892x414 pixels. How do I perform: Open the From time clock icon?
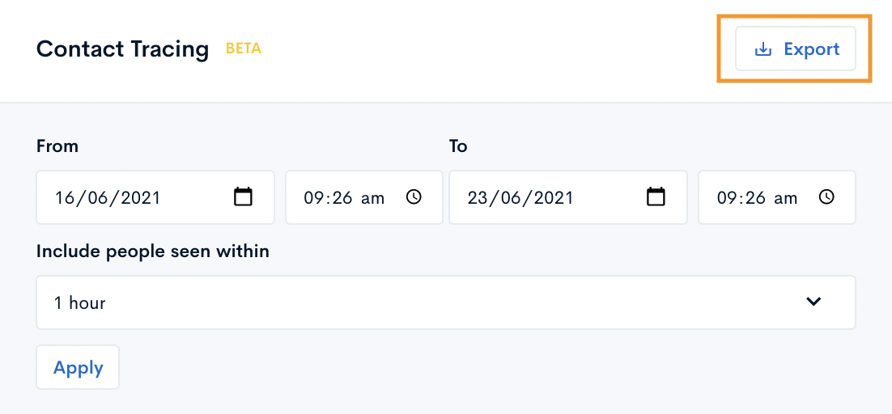(x=414, y=197)
